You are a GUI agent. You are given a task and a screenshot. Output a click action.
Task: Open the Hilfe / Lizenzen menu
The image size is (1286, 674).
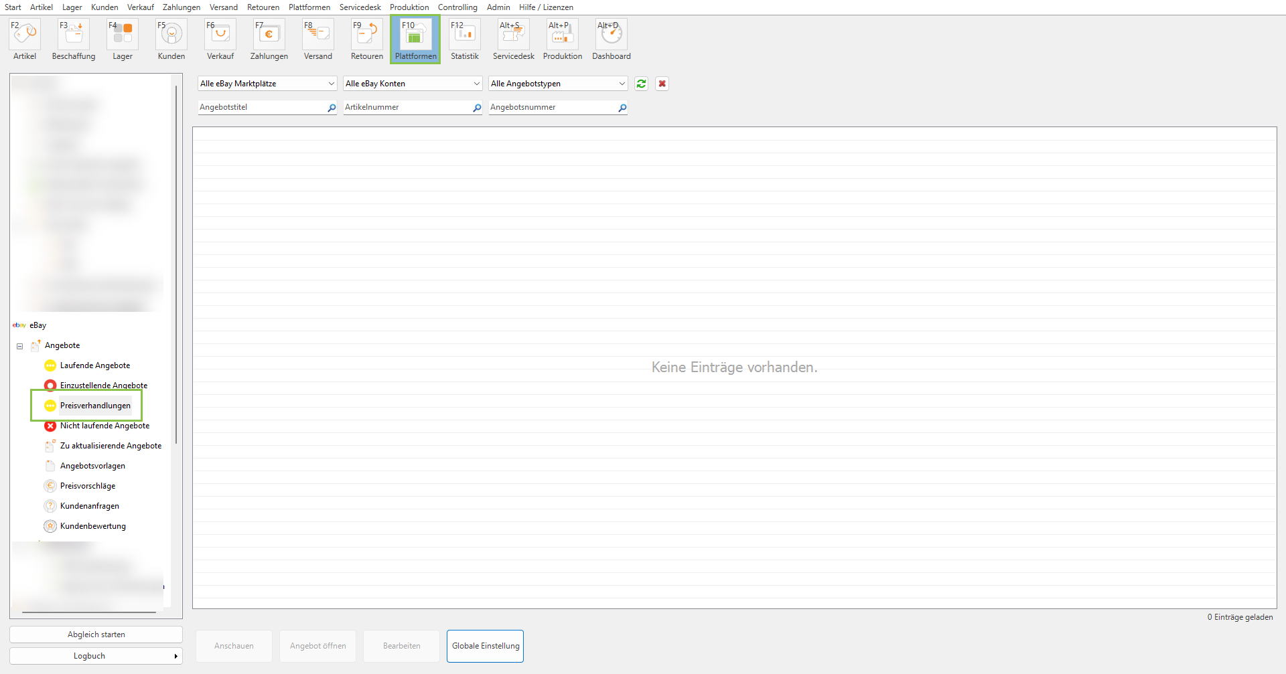(546, 7)
